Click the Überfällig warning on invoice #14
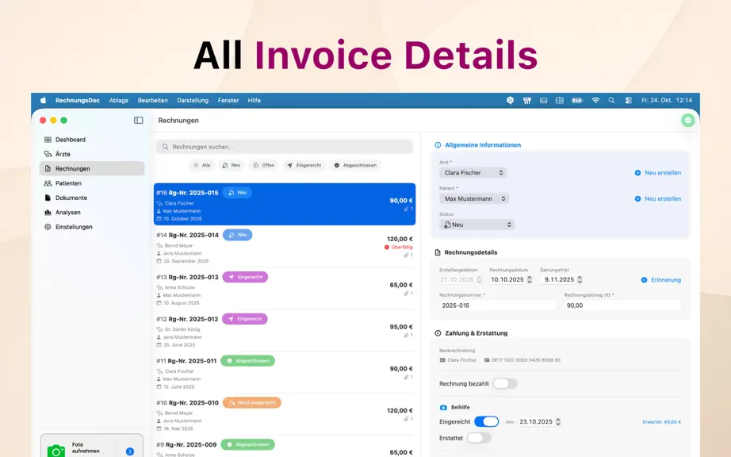This screenshot has width=731, height=457. 399,248
